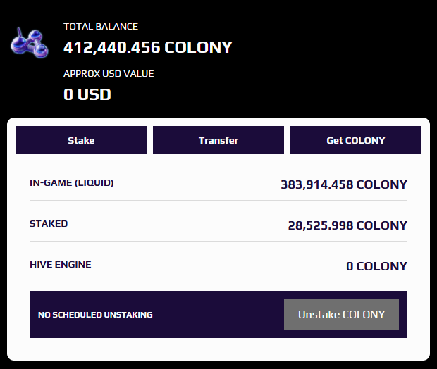This screenshot has width=437, height=369.
Task: Click the 0 COLONY Hive Engine amount
Action: [x=376, y=266]
